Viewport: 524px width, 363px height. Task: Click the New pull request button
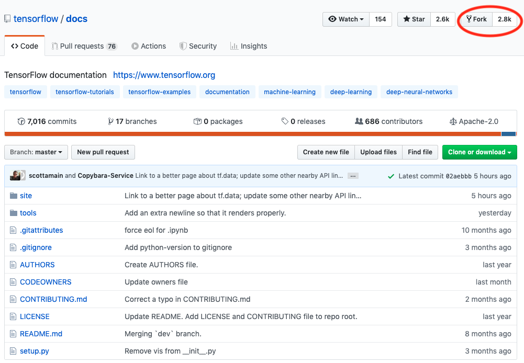click(103, 152)
